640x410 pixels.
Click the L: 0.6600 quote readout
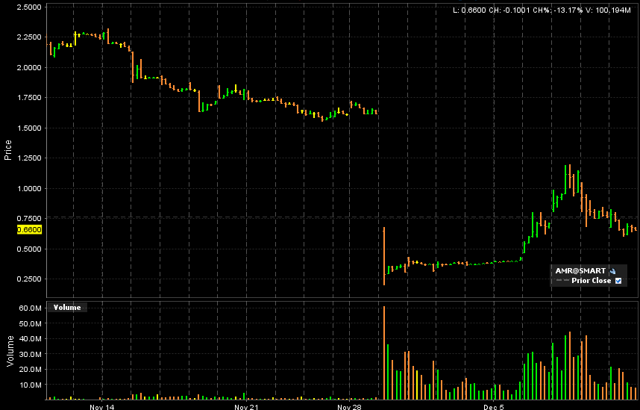pos(469,10)
